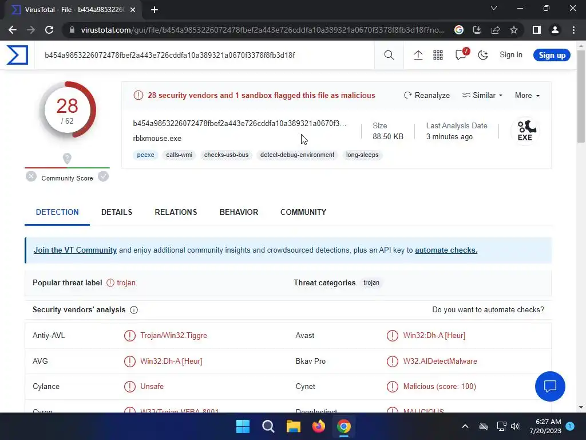586x440 pixels.
Task: Click the AVG detection alert icon
Action: [x=130, y=362]
